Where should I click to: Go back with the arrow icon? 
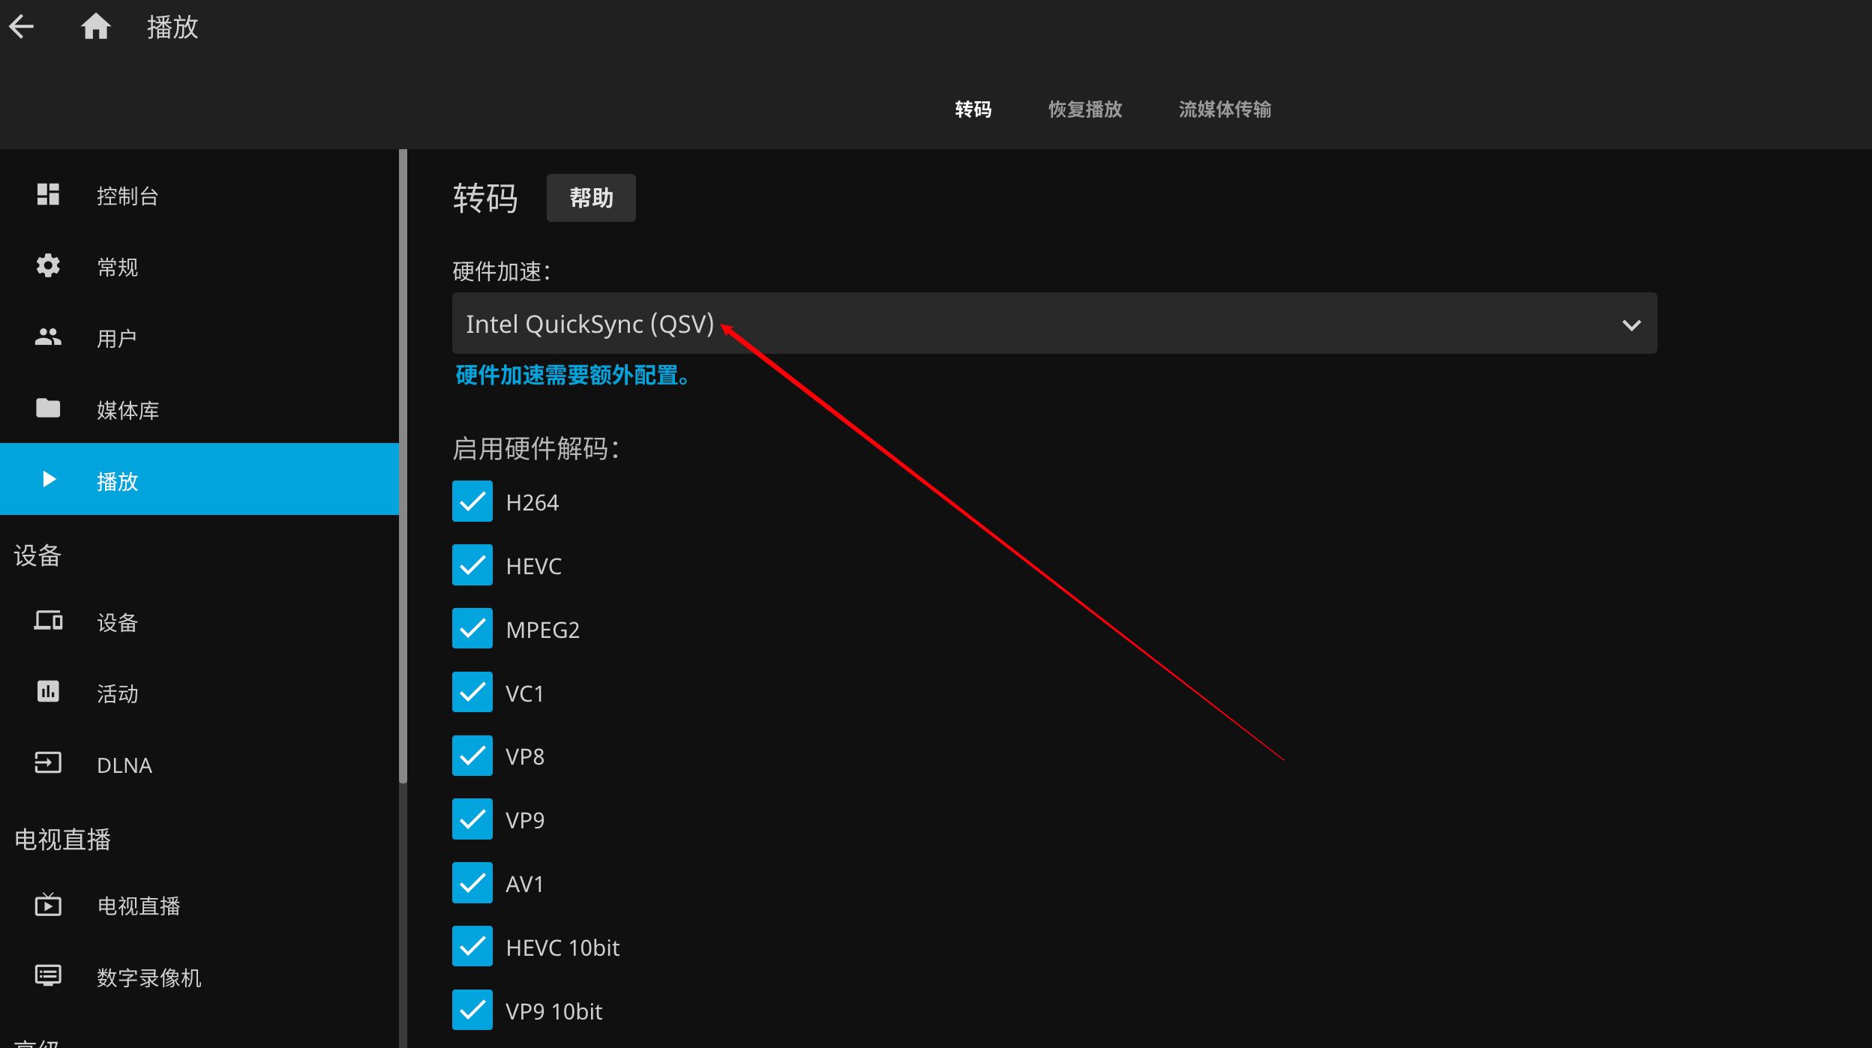(22, 27)
